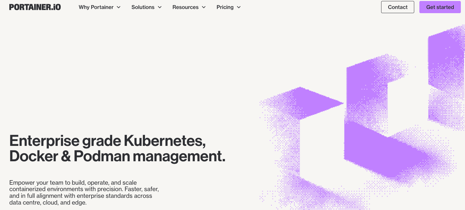Expand the Pricing dropdown chevron
The image size is (465, 210).
coord(239,7)
